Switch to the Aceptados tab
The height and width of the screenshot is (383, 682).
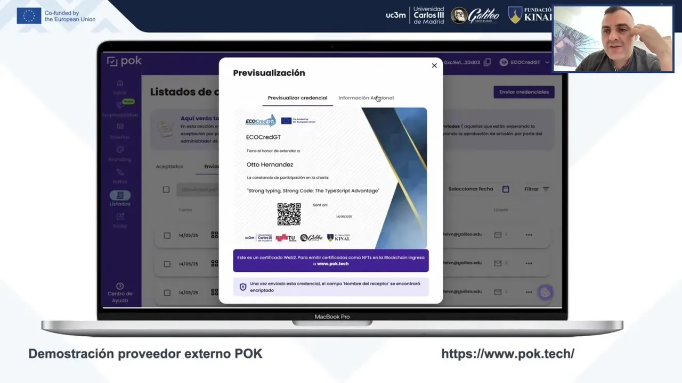point(169,166)
